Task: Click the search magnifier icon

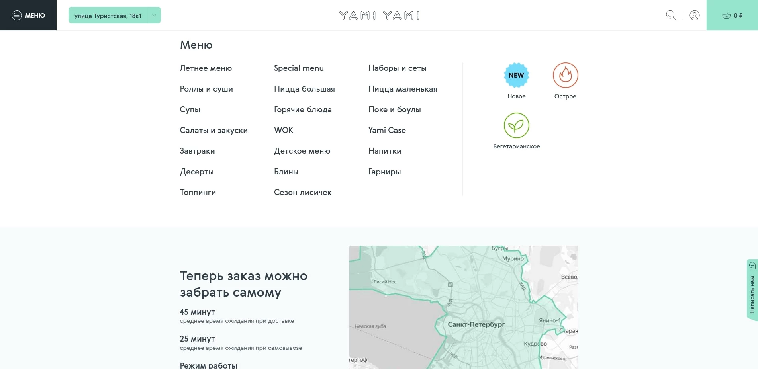Action: [x=671, y=15]
